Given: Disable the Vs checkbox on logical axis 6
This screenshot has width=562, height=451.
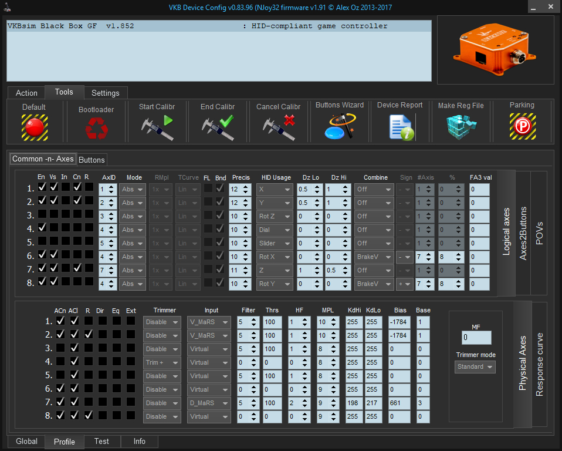Looking at the screenshot, I should [x=53, y=255].
